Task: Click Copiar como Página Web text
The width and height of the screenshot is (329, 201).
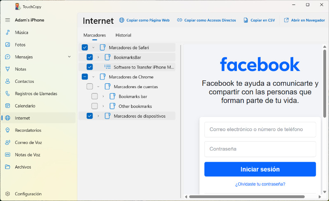Action: pyautogui.click(x=148, y=20)
